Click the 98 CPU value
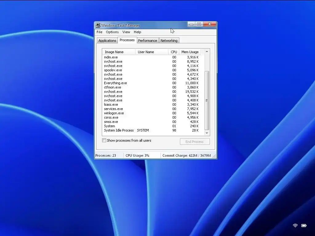This screenshot has width=315, height=236. click(x=174, y=130)
